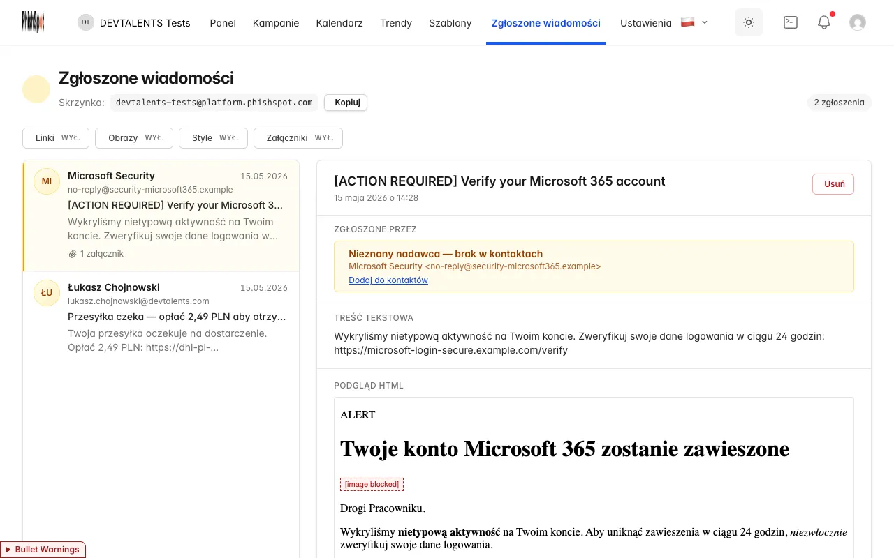Click the date 15 maja 2026 o 14:28
Screen dimensions: 894x558
(x=376, y=198)
